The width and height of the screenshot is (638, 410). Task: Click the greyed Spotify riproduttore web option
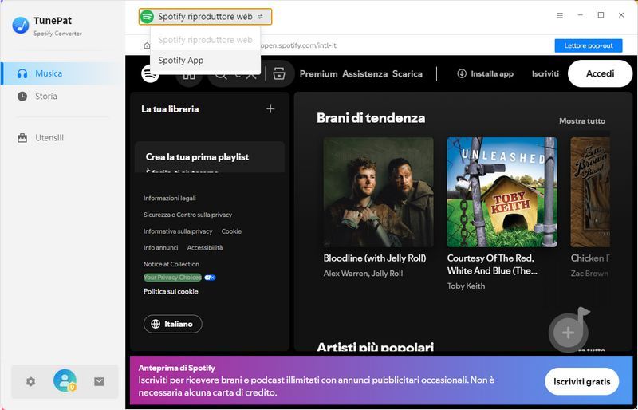(x=206, y=40)
